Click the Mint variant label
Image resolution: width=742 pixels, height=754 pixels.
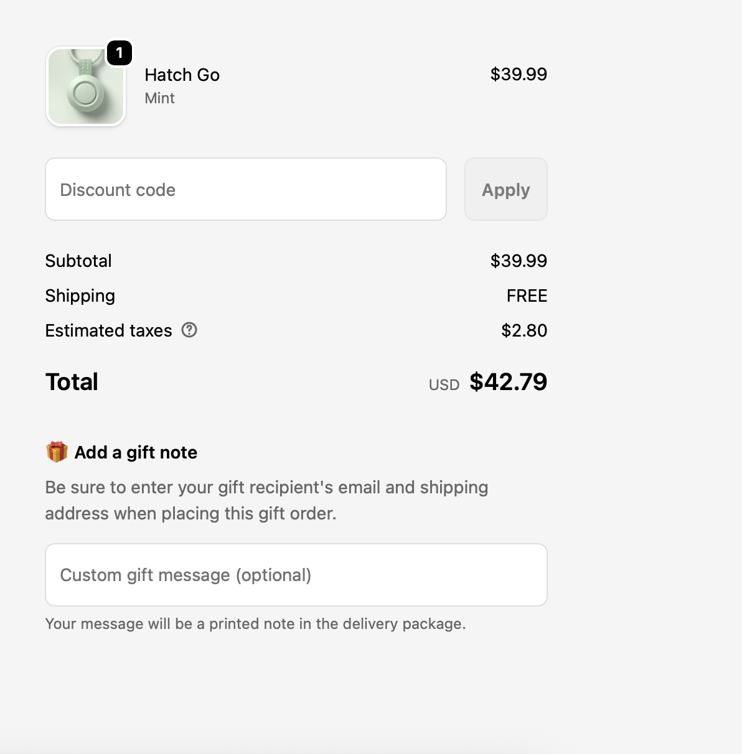coord(159,98)
